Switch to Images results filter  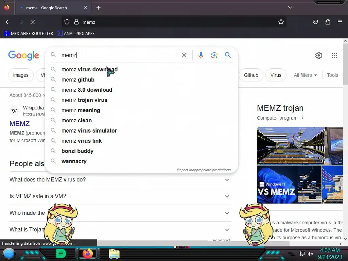pyautogui.click(x=21, y=75)
